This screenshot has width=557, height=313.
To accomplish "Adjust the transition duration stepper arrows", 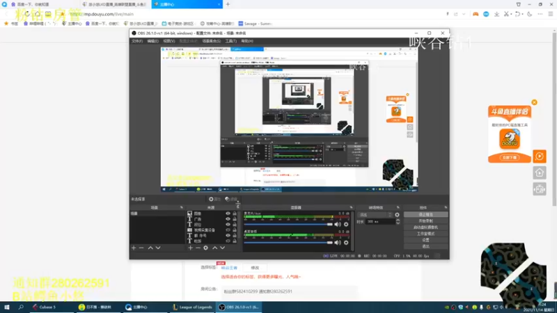I will tap(398, 221).
